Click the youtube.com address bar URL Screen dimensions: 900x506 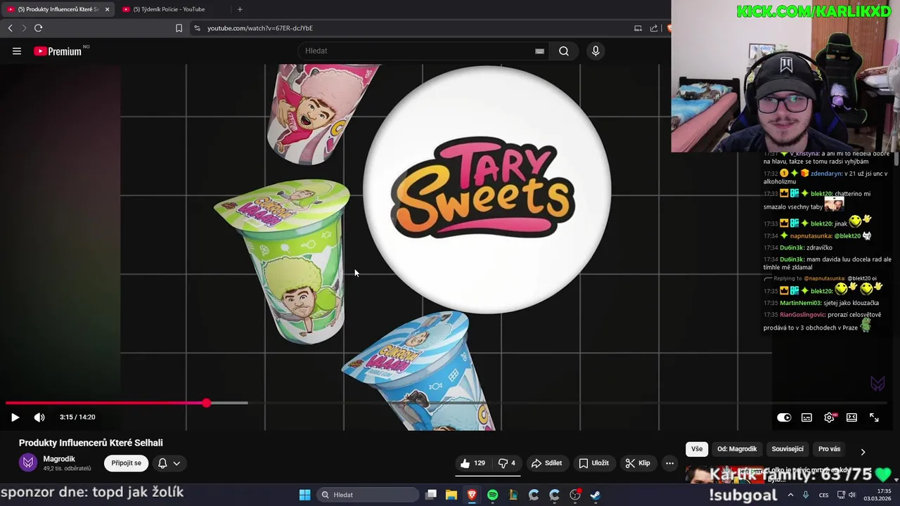coord(260,28)
